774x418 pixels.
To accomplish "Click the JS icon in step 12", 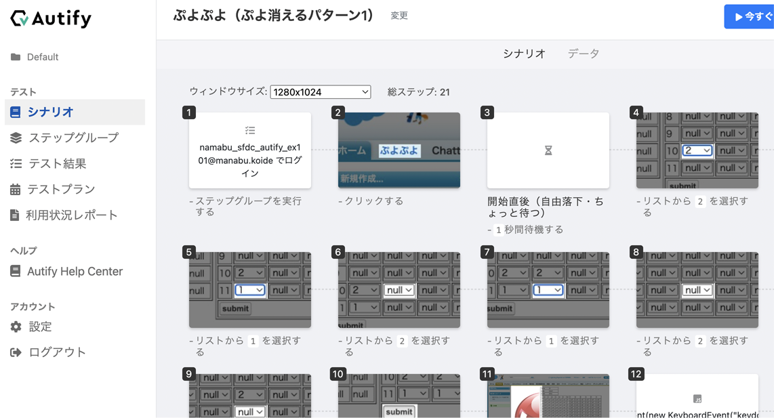I will tap(697, 399).
